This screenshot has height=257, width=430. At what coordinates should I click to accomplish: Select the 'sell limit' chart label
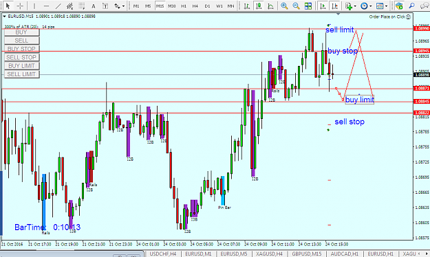tap(339, 30)
